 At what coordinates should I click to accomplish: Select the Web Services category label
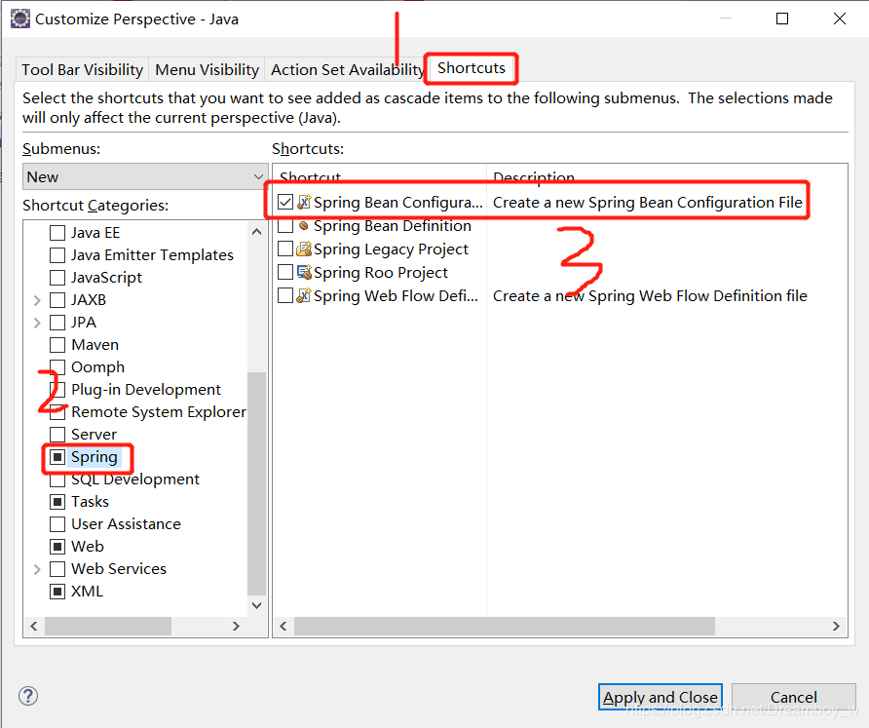119,569
